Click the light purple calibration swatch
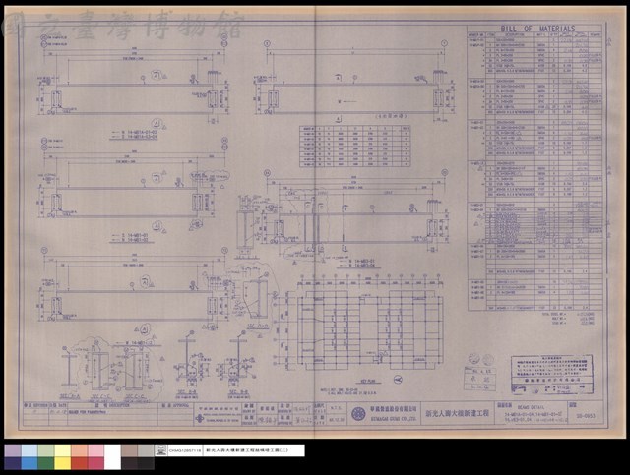Image resolution: width=630 pixels, height=475 pixels. (x=13, y=450)
